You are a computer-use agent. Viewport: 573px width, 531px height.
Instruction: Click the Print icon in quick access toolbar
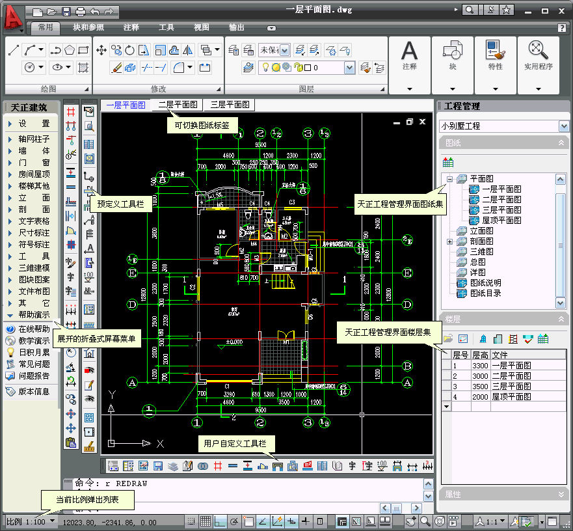[x=80, y=11]
